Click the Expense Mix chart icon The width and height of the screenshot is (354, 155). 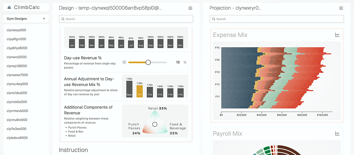pos(337,35)
